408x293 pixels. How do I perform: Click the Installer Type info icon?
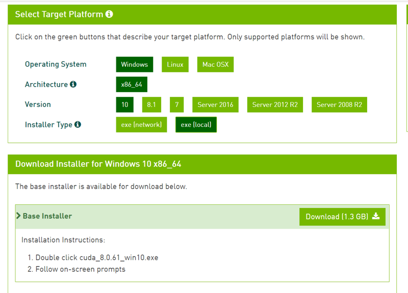coord(78,124)
